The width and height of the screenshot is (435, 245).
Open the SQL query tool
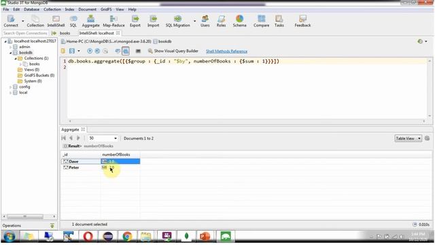73,21
